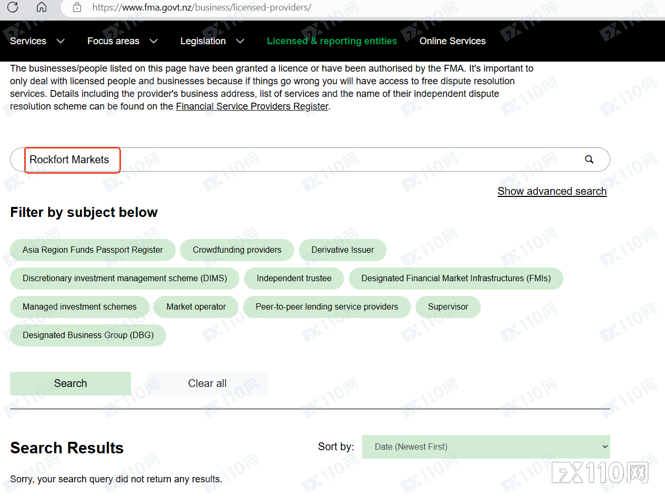Expand the Focus areas chevron

tap(154, 41)
